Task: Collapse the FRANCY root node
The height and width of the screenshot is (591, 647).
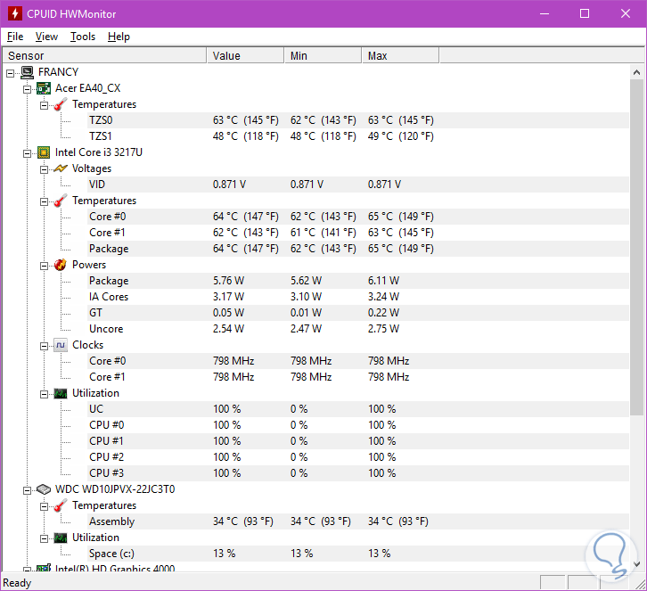Action: pos(11,73)
